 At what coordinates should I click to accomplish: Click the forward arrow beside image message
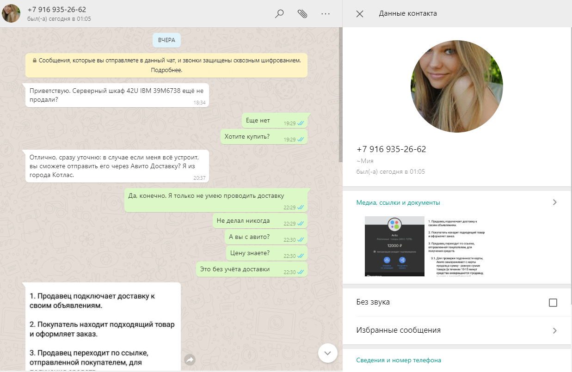[189, 359]
